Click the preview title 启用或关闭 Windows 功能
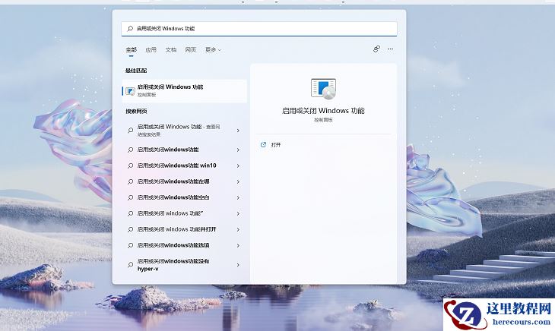 coord(323,111)
